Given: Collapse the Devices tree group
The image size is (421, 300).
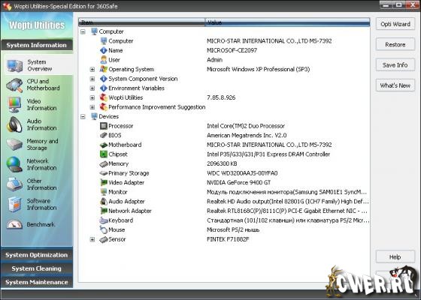Looking at the screenshot, I should 83,116.
